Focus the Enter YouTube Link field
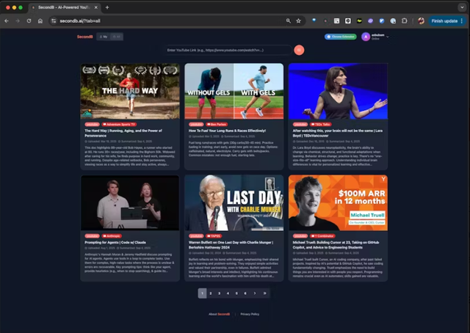 coord(228,50)
